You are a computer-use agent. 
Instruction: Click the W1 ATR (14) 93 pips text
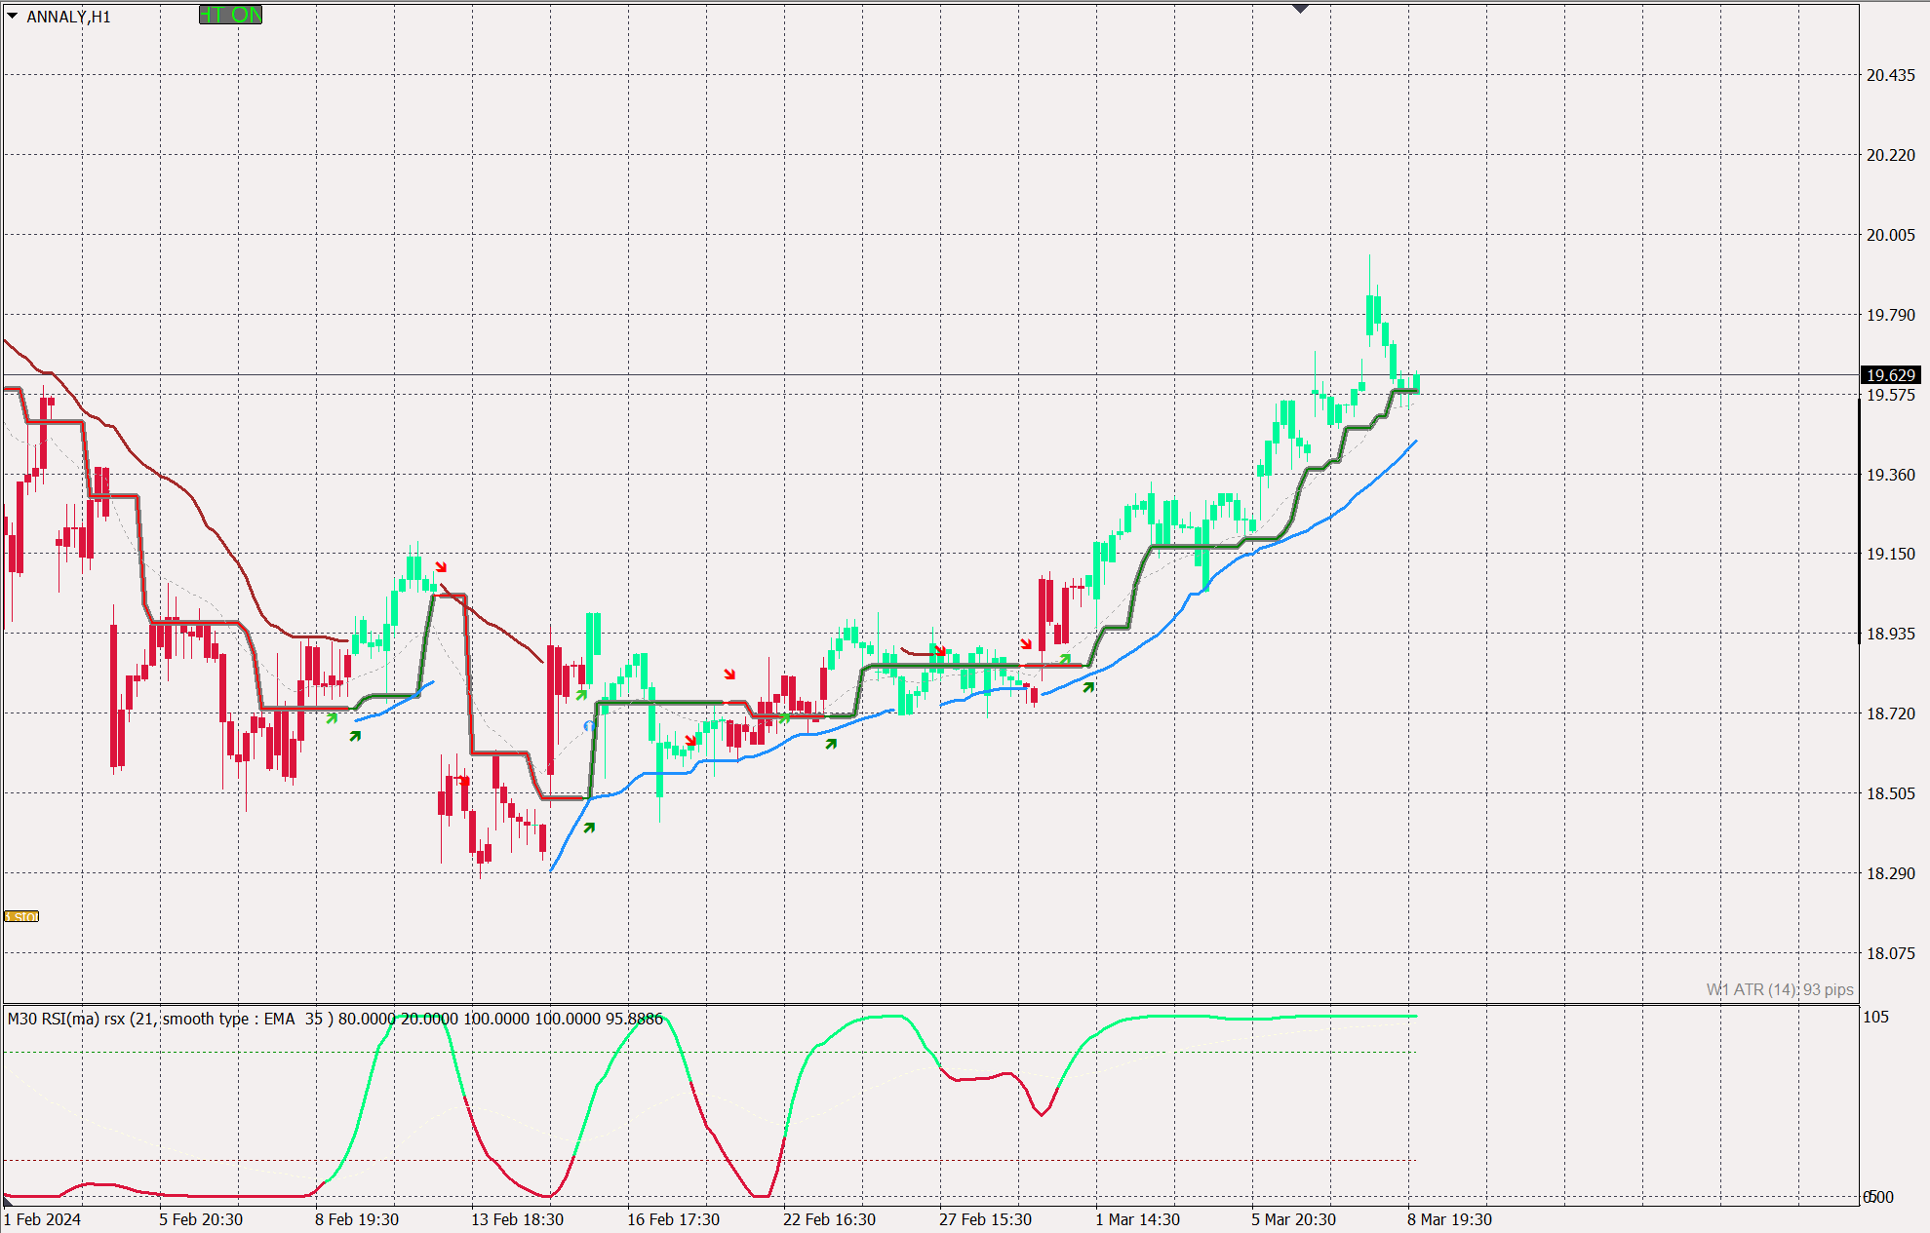[x=1779, y=989]
